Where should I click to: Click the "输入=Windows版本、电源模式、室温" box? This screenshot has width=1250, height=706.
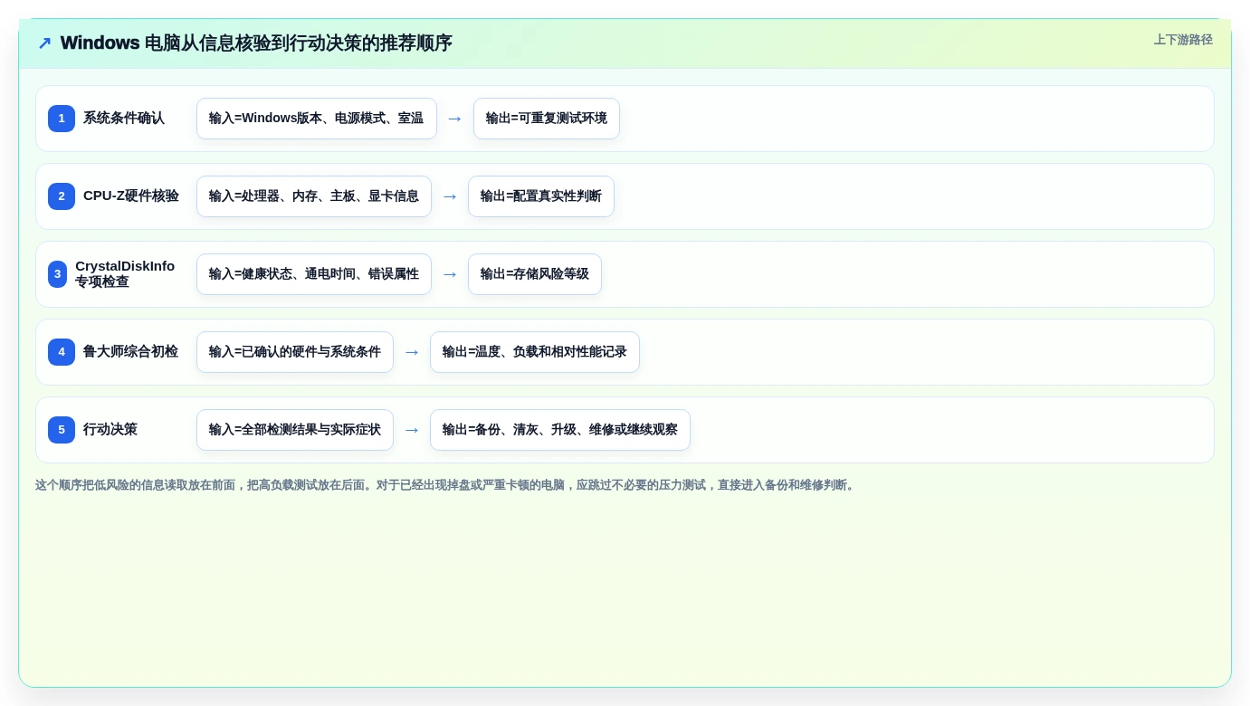(317, 119)
